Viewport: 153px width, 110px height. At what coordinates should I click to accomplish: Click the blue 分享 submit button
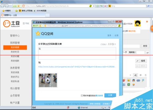point(110,95)
